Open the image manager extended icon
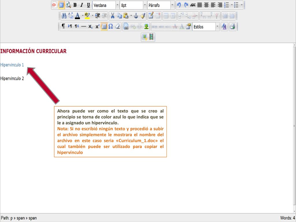The image size is (296, 222). point(145,37)
